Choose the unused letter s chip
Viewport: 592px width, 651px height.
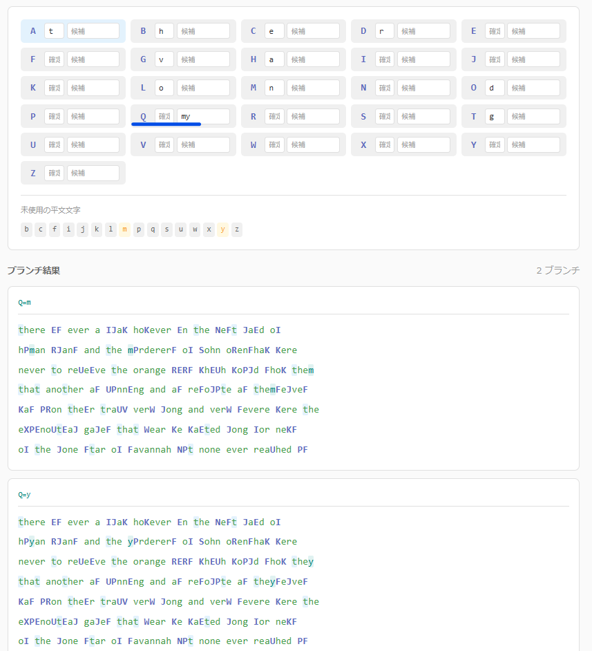166,229
